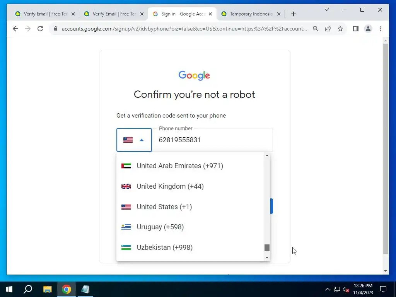Click the country list scrollbar thumb
The height and width of the screenshot is (297, 396).
pos(267,248)
